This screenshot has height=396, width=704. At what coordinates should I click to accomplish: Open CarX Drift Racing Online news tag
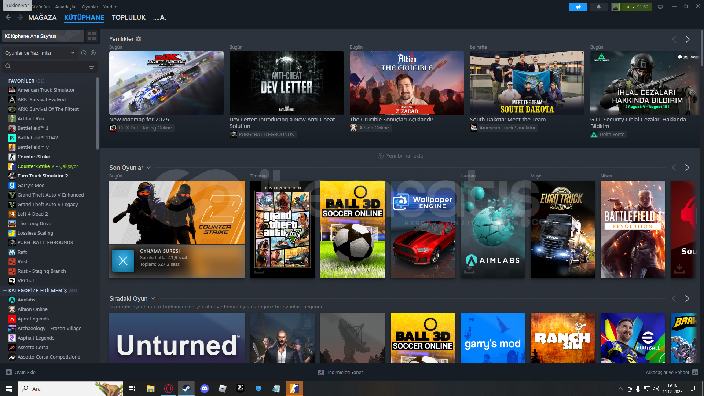[141, 128]
